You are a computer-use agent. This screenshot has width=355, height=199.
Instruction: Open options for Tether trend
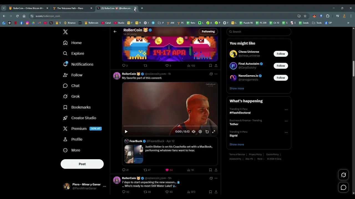pos(286,121)
